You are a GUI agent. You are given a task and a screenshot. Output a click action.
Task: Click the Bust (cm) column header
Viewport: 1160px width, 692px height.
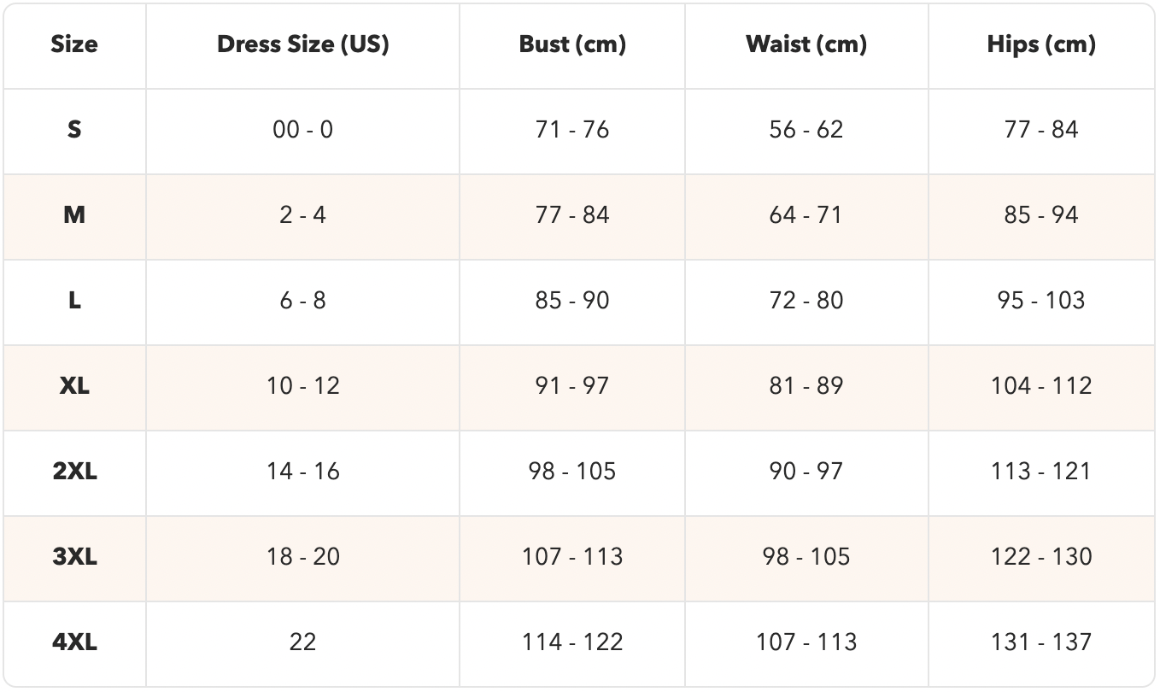571,44
